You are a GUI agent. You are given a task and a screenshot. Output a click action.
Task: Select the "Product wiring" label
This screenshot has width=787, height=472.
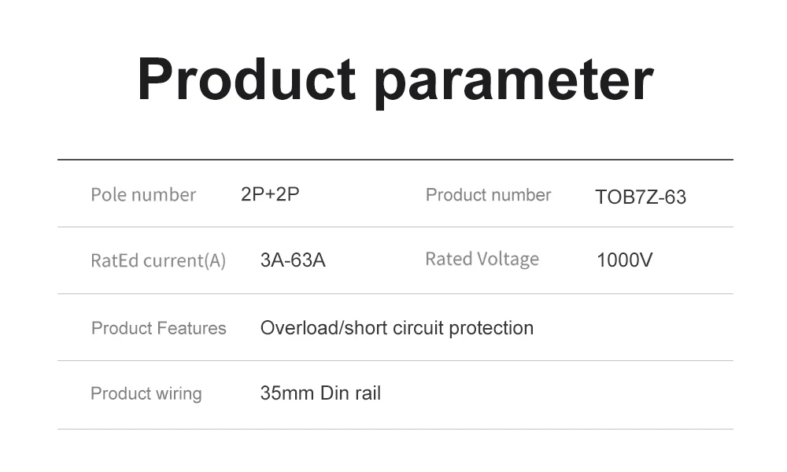(x=146, y=393)
